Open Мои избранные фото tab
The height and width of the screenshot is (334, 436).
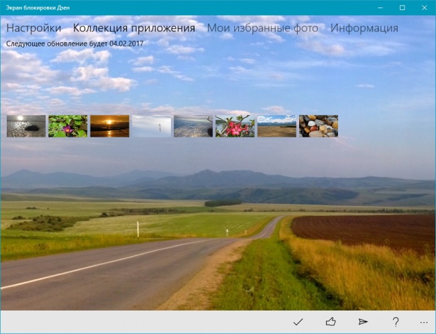pyautogui.click(x=262, y=28)
